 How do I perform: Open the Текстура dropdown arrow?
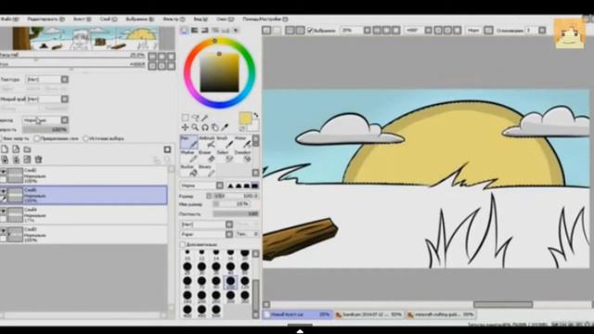65,79
